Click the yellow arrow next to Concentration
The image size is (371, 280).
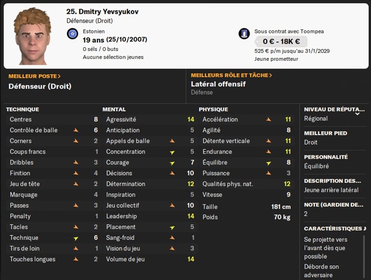[172, 152]
